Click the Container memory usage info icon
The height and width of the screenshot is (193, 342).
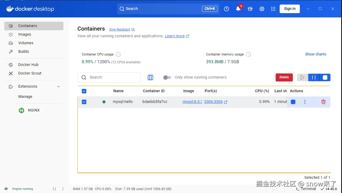249,54
